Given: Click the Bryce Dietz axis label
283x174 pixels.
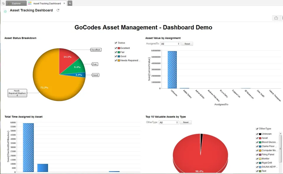Looking at the screenshot, I should [224, 94].
